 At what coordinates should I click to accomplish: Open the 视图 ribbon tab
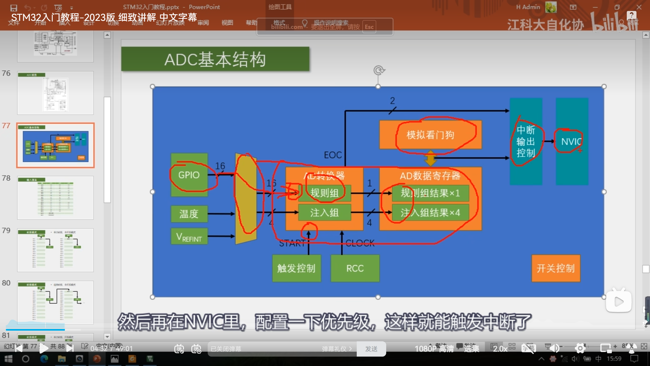pos(227,23)
